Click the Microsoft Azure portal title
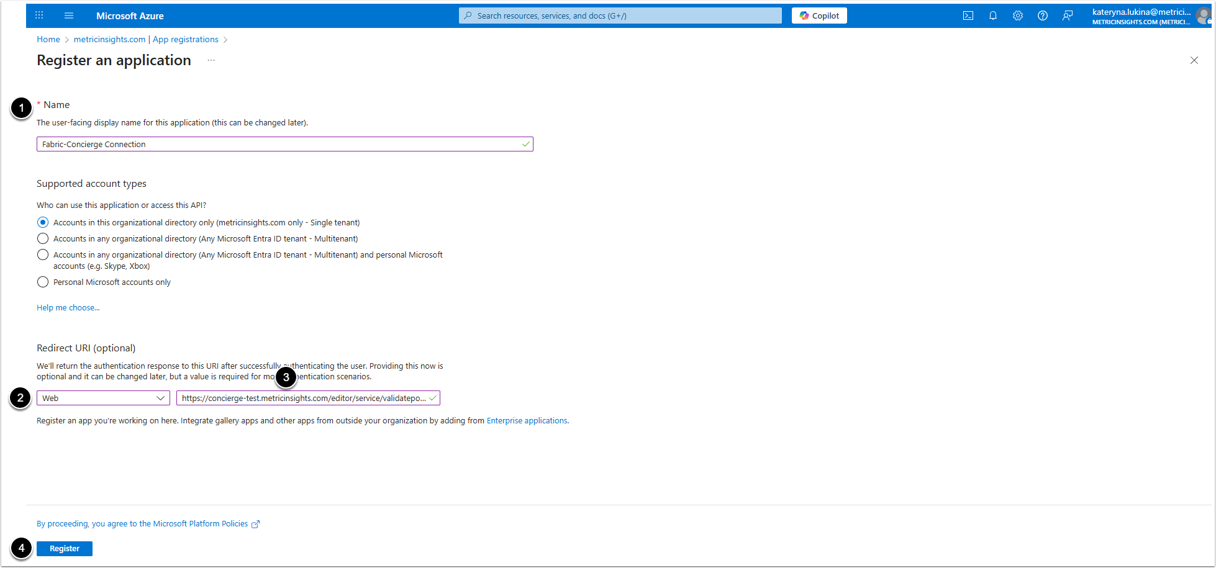This screenshot has width=1216, height=568. coord(130,16)
